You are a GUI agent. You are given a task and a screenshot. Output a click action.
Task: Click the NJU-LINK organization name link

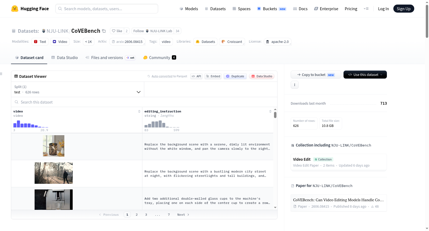click(x=57, y=31)
